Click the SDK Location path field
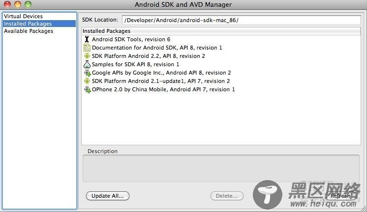Screen dimensions: 367x212 (242, 20)
